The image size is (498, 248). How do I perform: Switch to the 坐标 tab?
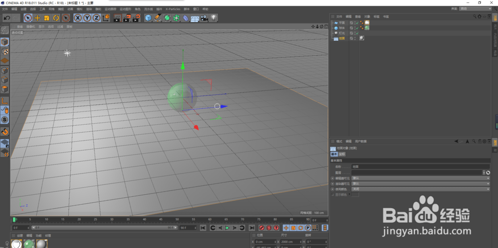pyautogui.click(x=342, y=154)
